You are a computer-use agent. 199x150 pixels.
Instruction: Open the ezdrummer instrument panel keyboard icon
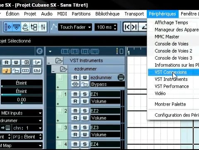coord(121,77)
